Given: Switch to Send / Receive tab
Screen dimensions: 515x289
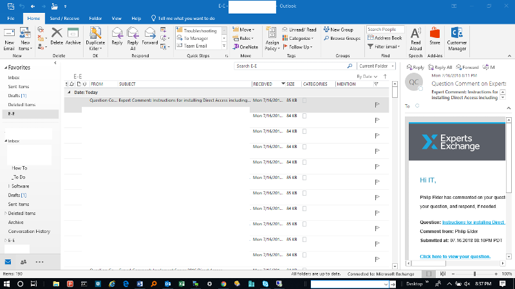Looking at the screenshot, I should 64,19.
